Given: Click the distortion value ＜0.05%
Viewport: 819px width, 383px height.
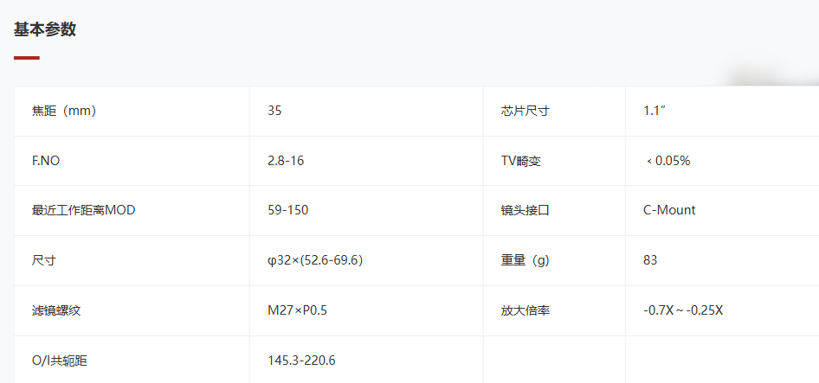Looking at the screenshot, I should [667, 161].
